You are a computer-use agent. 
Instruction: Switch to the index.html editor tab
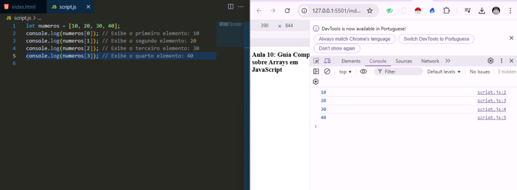(20, 7)
